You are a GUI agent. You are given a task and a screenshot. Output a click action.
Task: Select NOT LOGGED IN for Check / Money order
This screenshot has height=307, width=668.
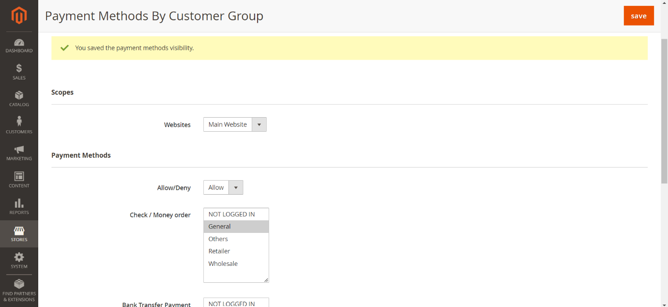pyautogui.click(x=231, y=215)
